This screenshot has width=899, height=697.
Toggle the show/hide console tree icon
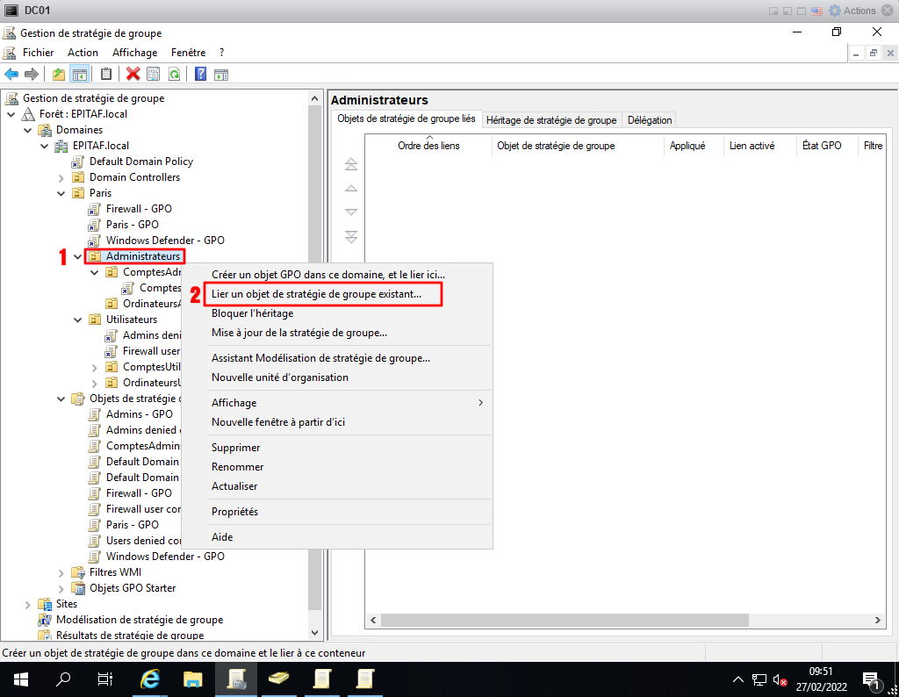tap(79, 75)
